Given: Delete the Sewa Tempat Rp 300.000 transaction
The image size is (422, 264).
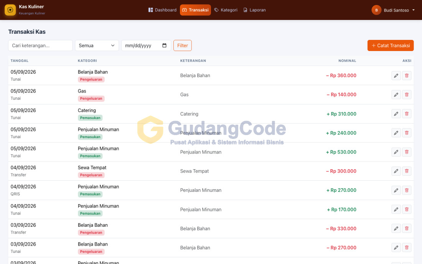Looking at the screenshot, I should [407, 171].
